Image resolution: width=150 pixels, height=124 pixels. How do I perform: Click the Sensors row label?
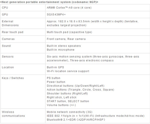[7, 57]
